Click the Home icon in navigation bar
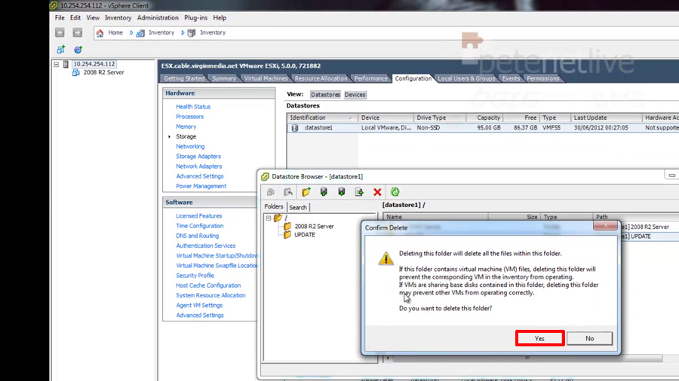Viewport: 679px width, 381px height. click(100, 32)
